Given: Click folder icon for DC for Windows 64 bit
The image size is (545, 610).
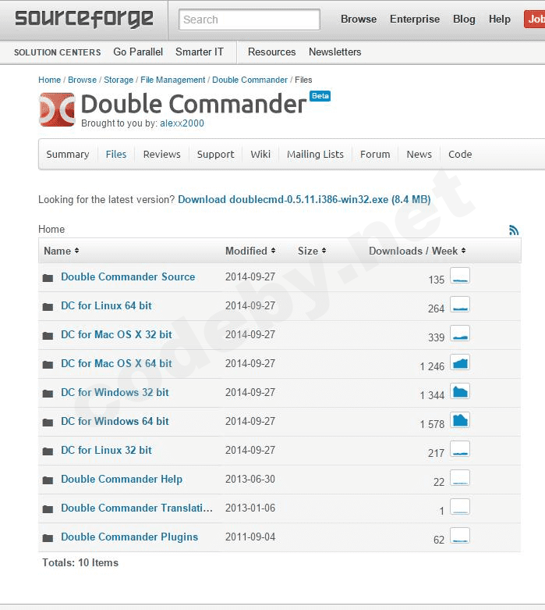Looking at the screenshot, I should (x=48, y=422).
